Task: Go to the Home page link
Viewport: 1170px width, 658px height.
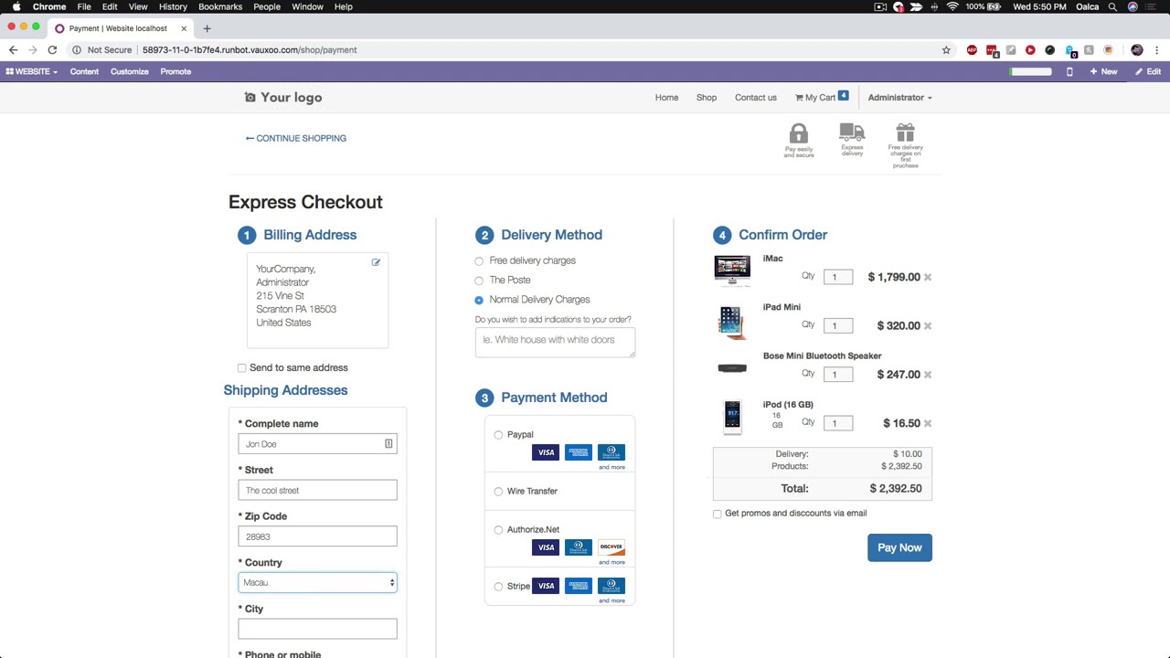Action: [x=666, y=98]
